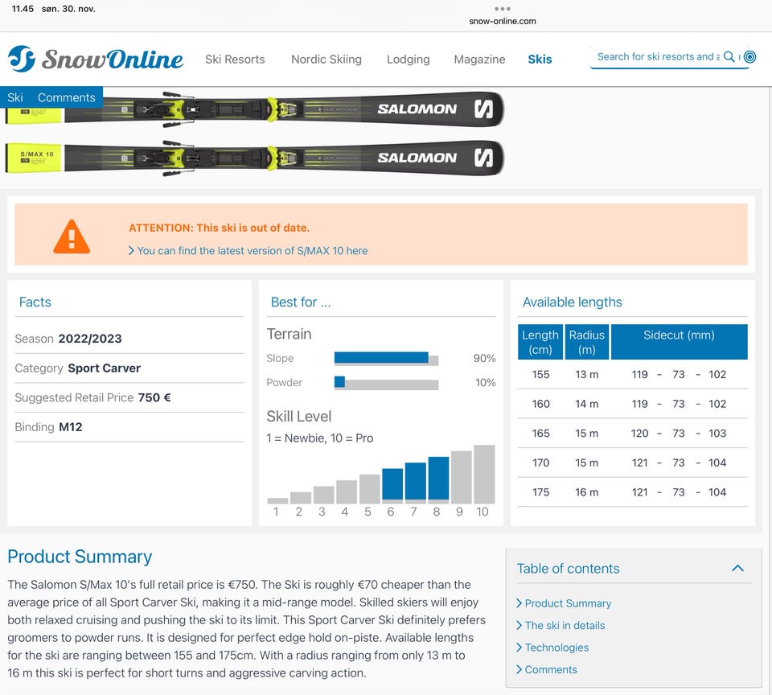Click skill level bar number 10
This screenshot has width=772, height=695.
coord(484,474)
